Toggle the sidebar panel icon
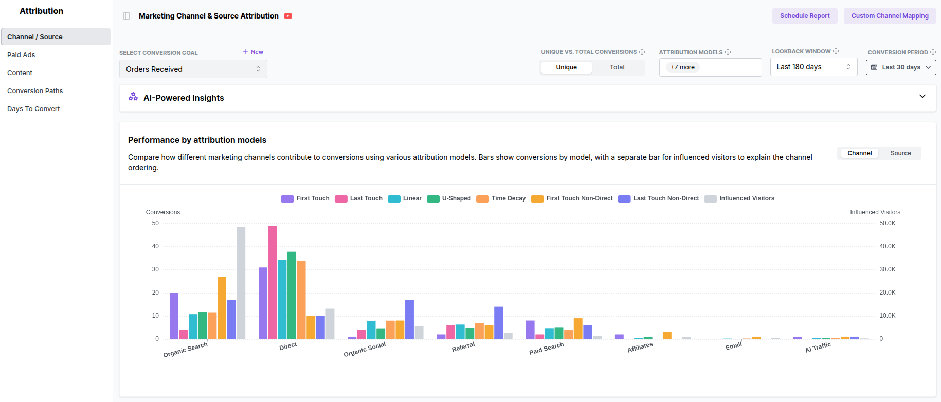 pos(126,16)
